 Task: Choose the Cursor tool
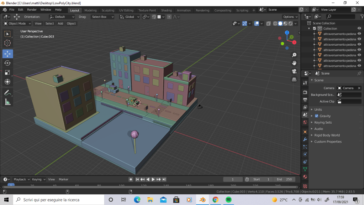tap(7, 43)
